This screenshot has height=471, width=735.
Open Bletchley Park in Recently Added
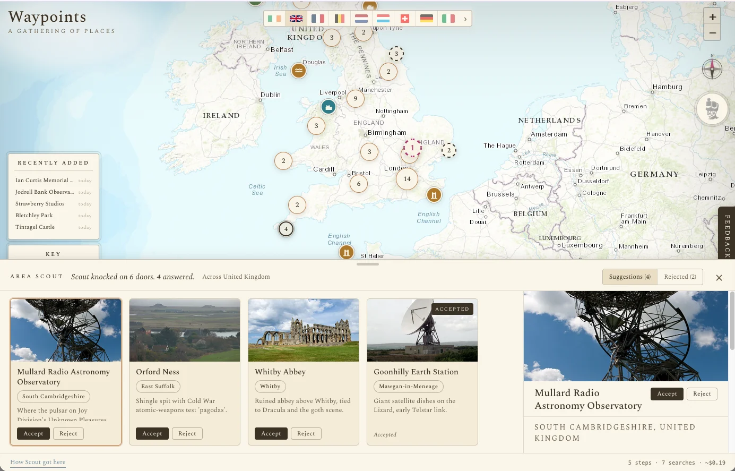pyautogui.click(x=53, y=216)
